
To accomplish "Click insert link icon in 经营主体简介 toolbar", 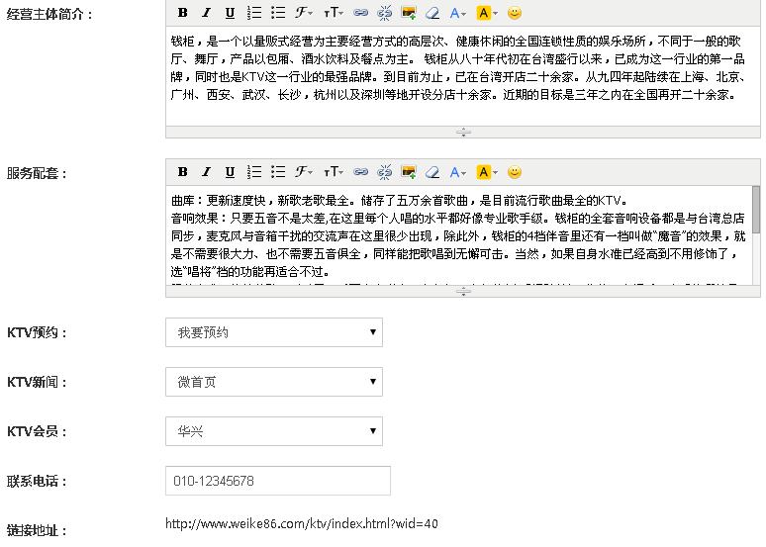I will [x=361, y=13].
